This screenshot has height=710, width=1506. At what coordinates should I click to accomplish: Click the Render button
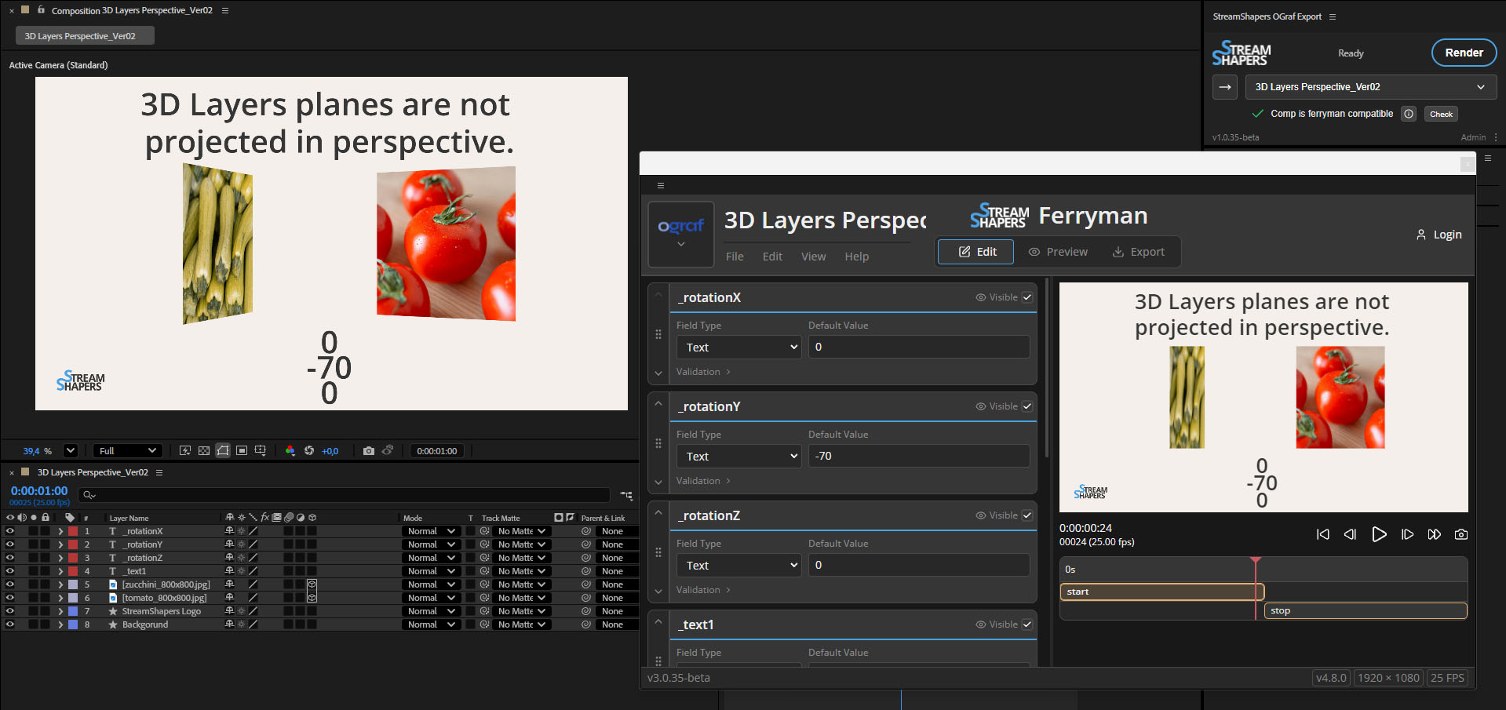coord(1464,53)
